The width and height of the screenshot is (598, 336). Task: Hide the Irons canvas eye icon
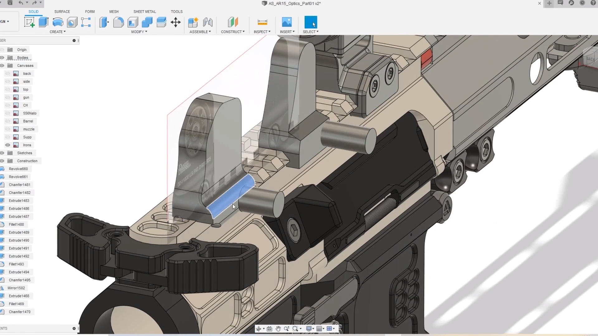(8, 145)
